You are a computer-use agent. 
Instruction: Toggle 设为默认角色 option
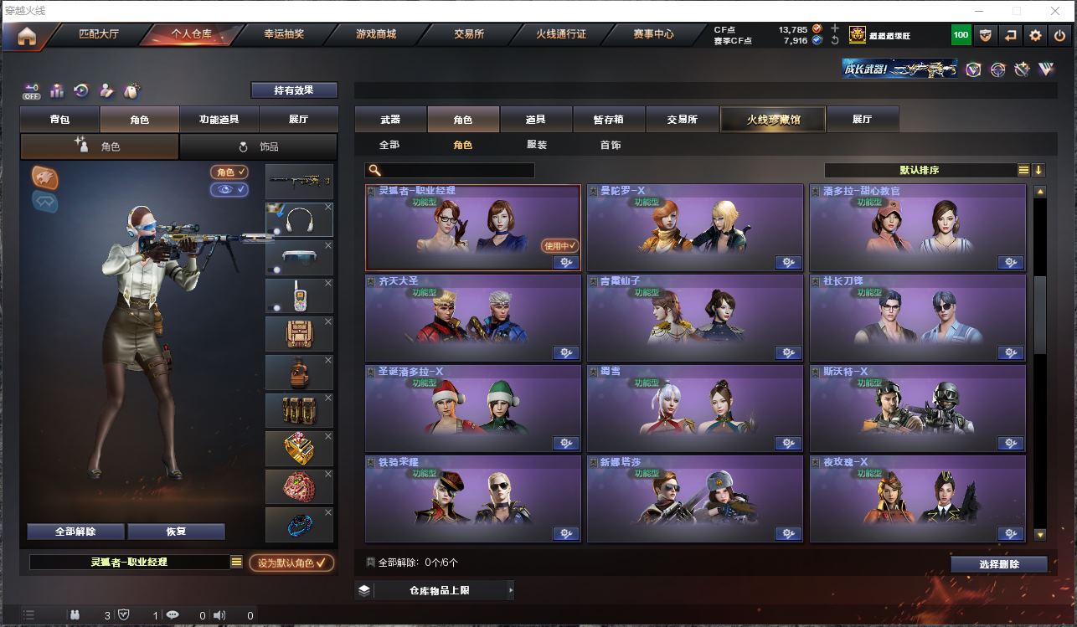(x=291, y=563)
